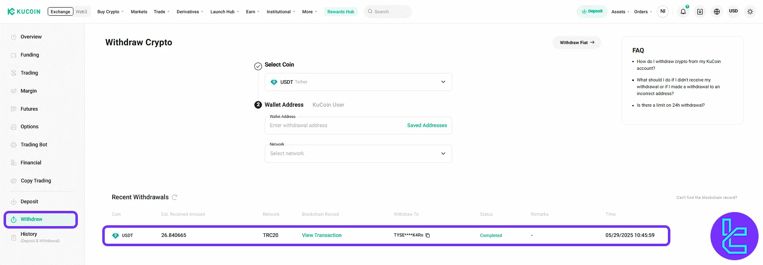Go to Funding in sidebar

click(30, 55)
